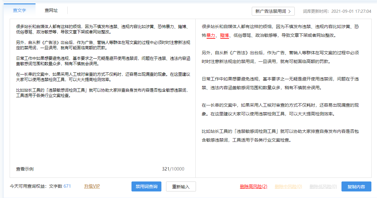Click 删除中风险(0) medium-risk removal

tap(288, 186)
